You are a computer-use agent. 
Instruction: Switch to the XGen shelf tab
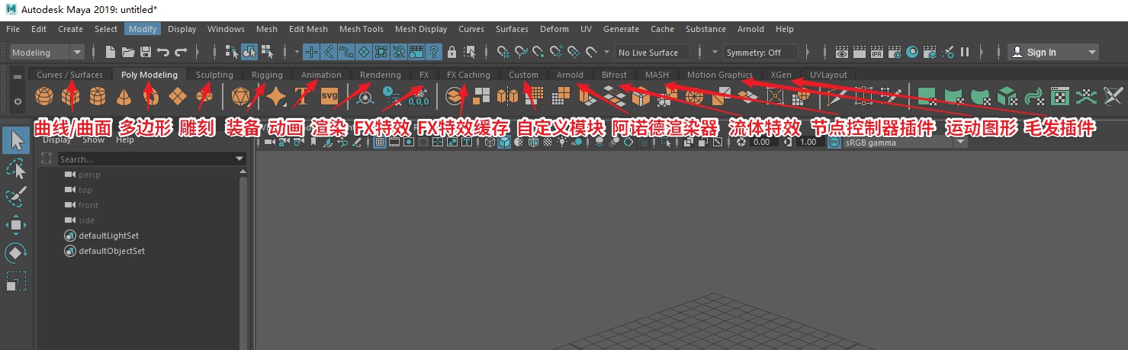tap(781, 75)
